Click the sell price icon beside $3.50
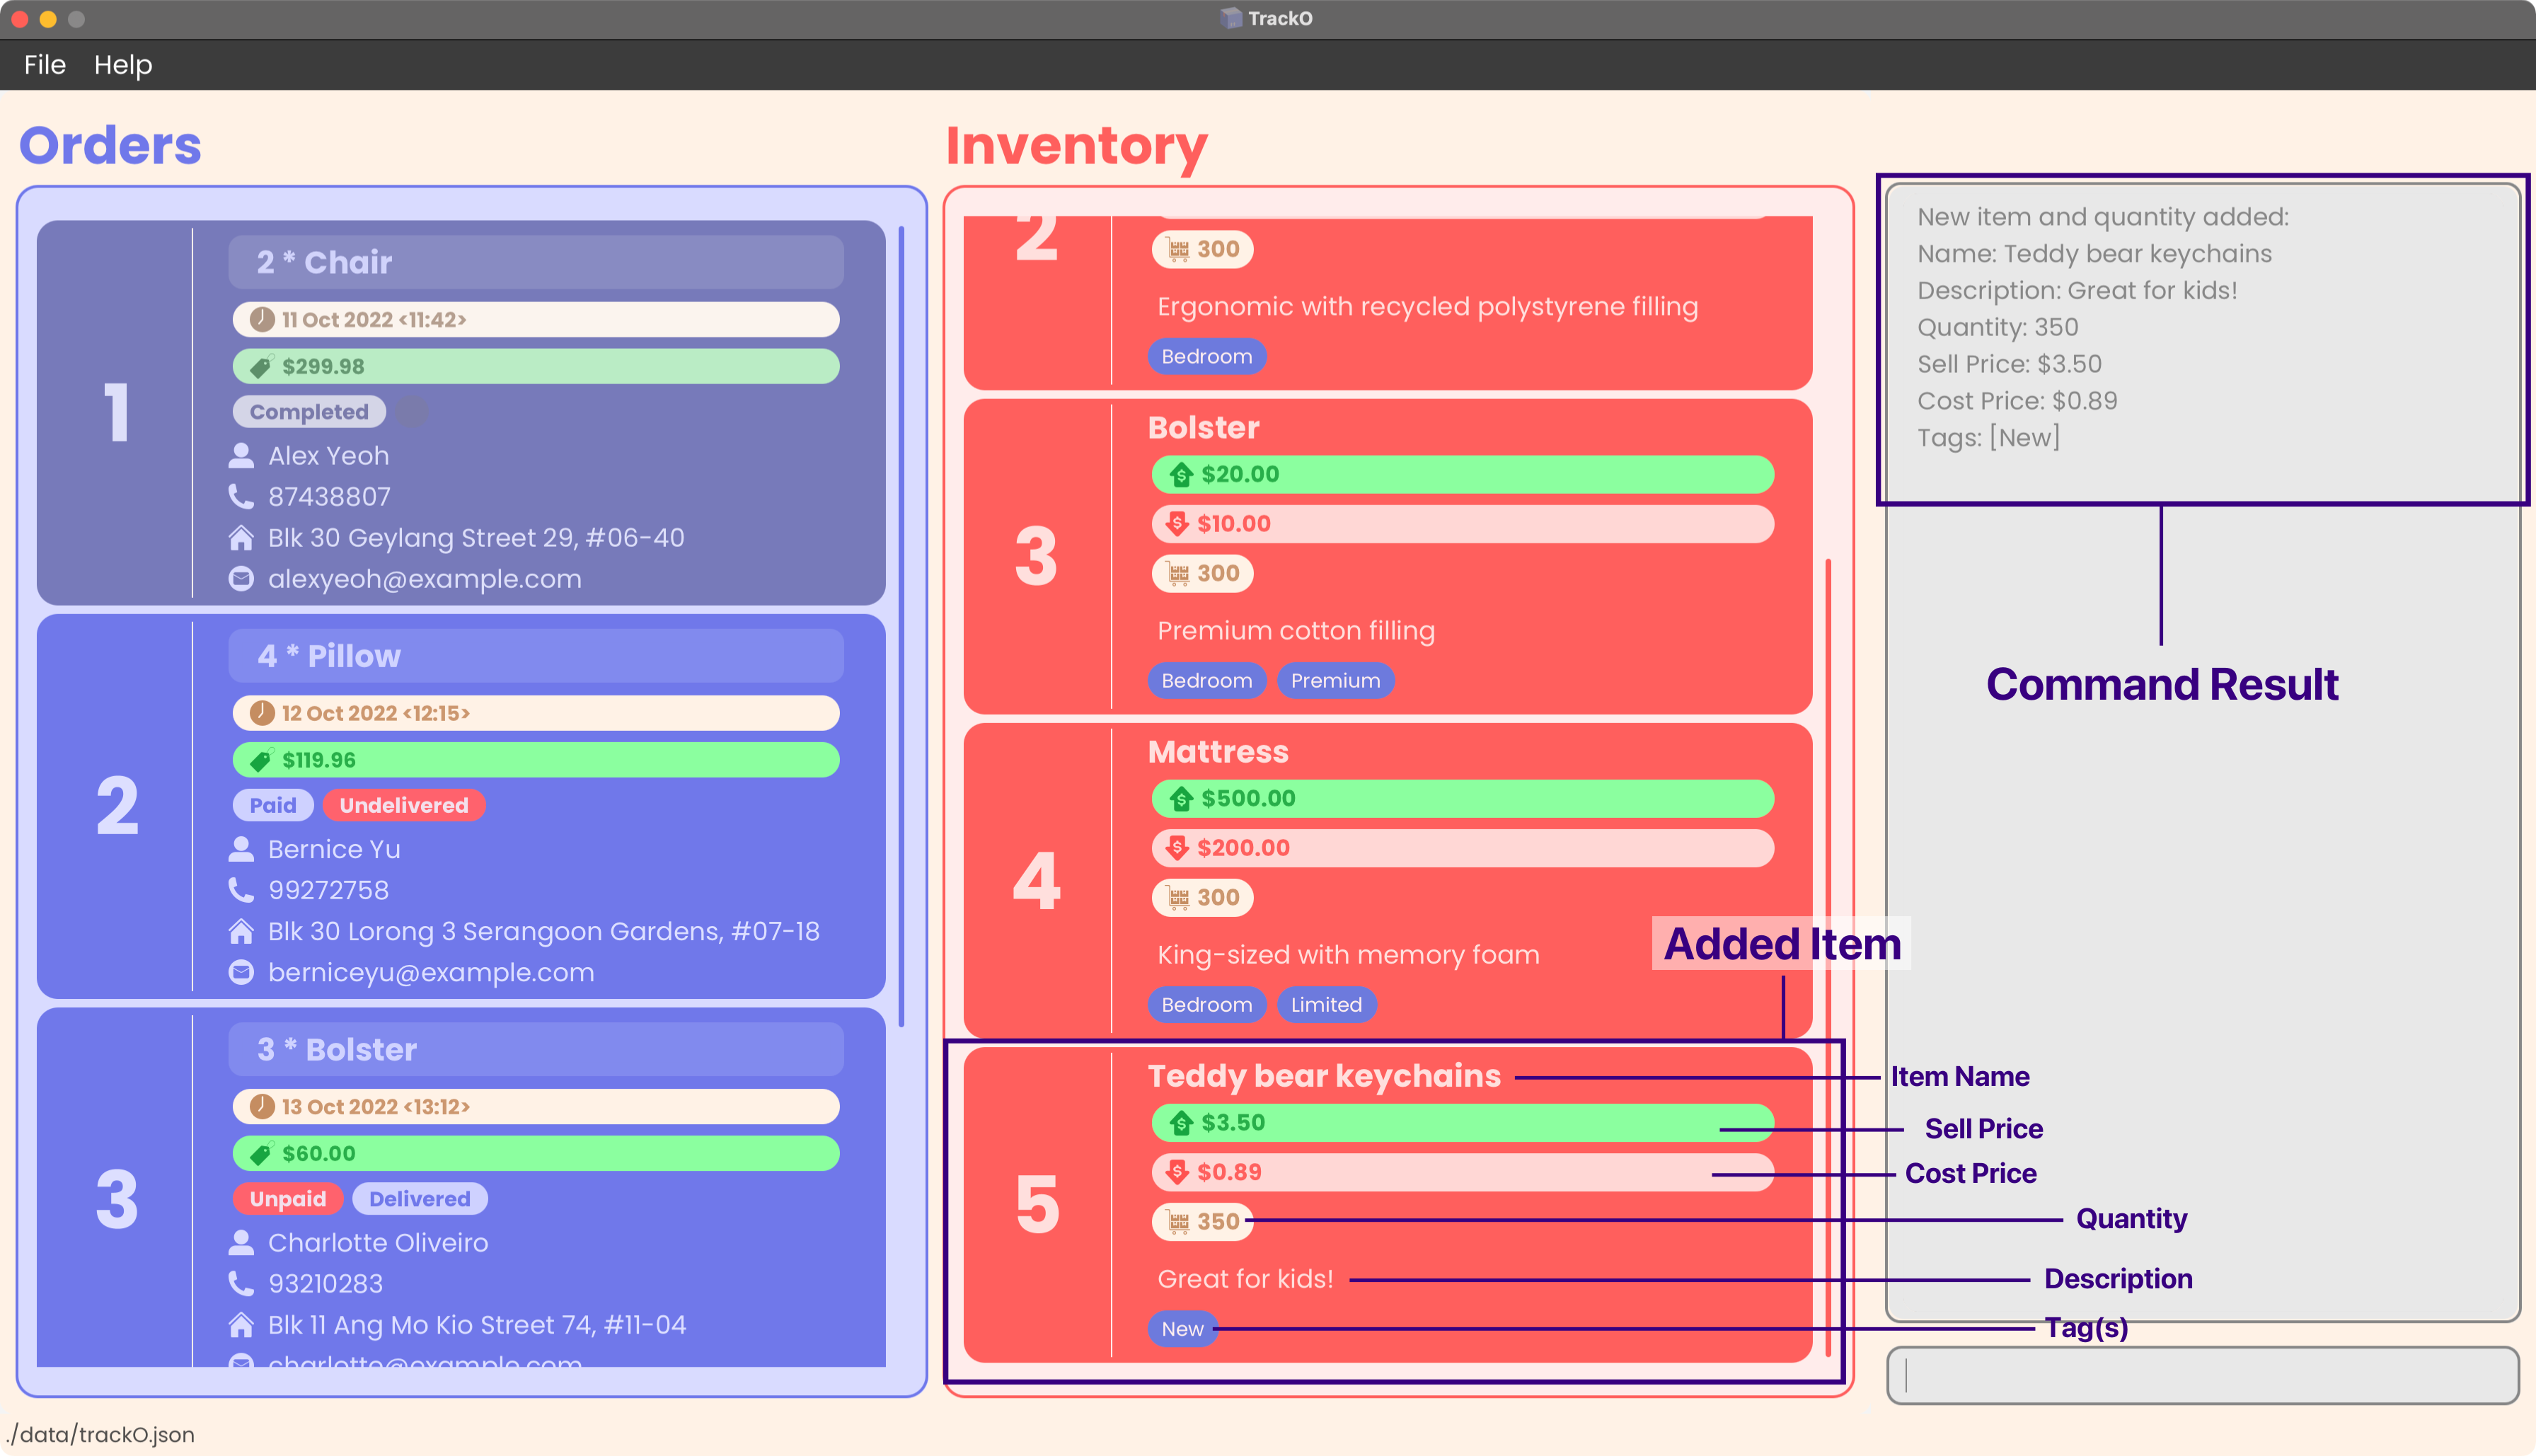Screen dimensions: 2536x1456 point(1181,1122)
